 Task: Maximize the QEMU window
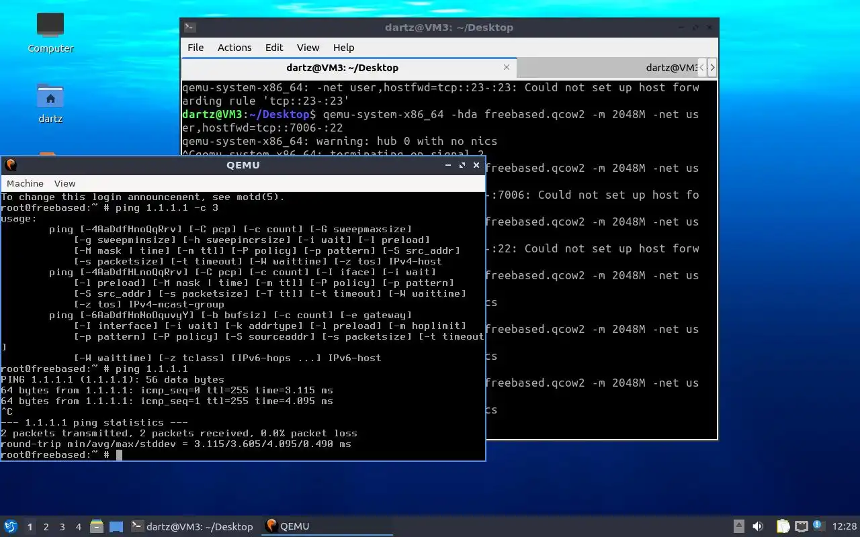point(462,165)
